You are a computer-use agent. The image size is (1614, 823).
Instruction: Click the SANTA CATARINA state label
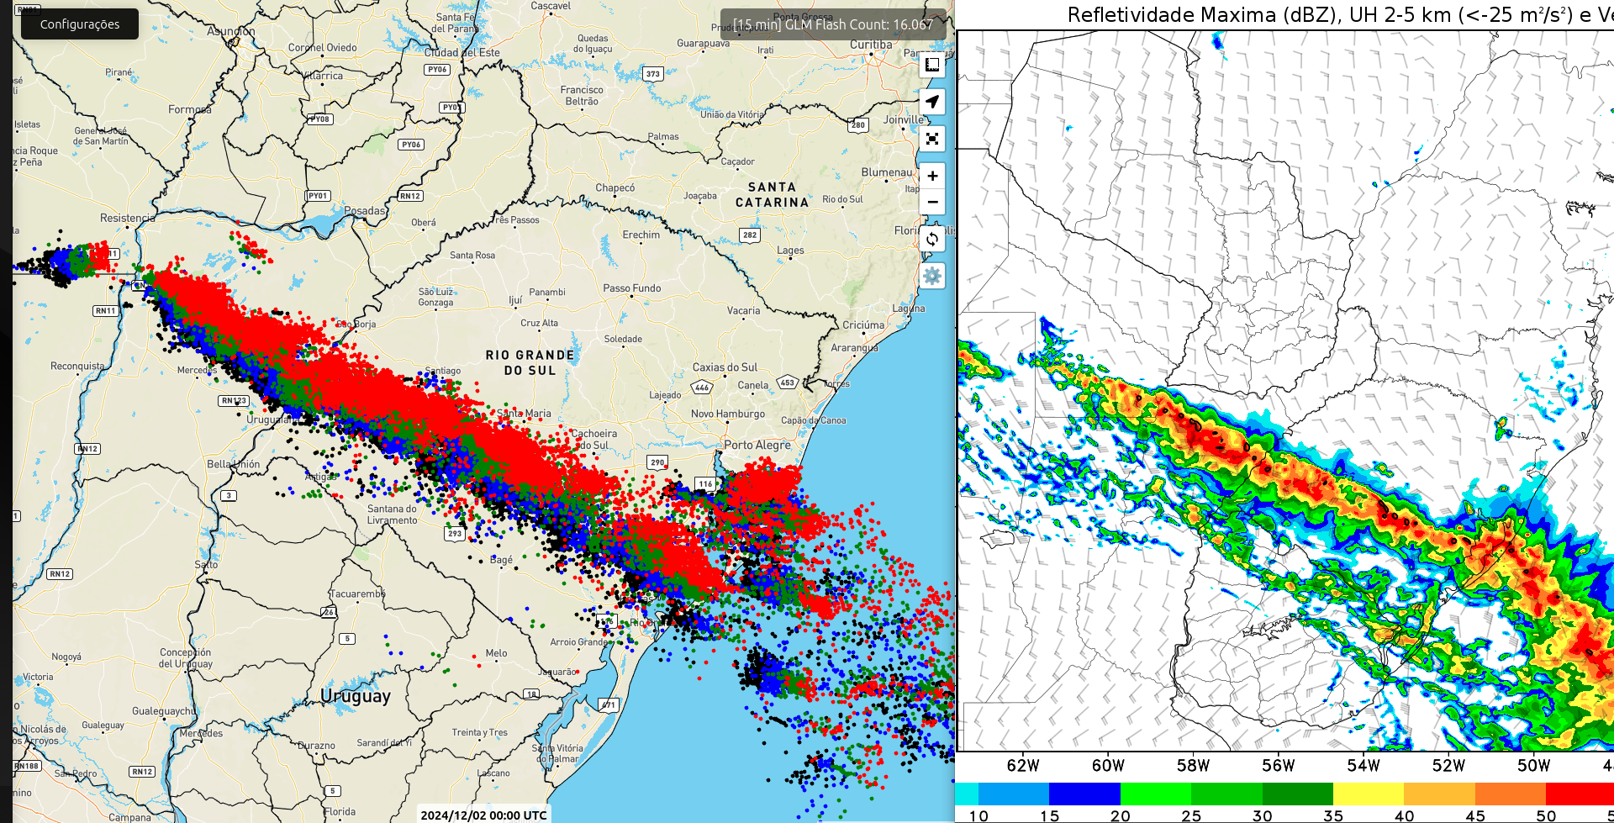click(772, 195)
